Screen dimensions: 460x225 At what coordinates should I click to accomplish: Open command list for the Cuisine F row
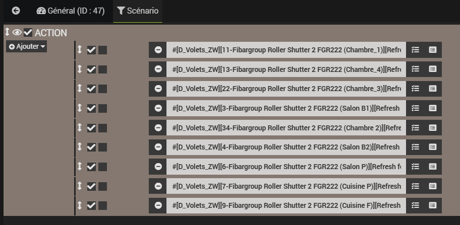tap(432, 205)
